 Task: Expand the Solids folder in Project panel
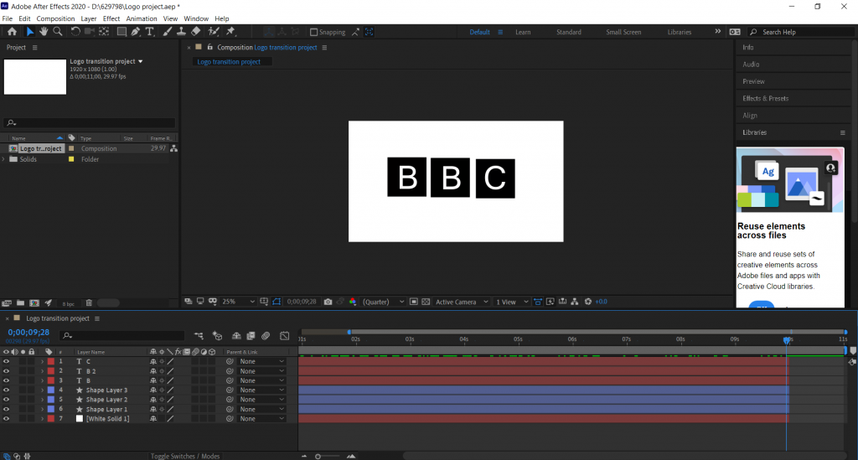click(x=5, y=159)
